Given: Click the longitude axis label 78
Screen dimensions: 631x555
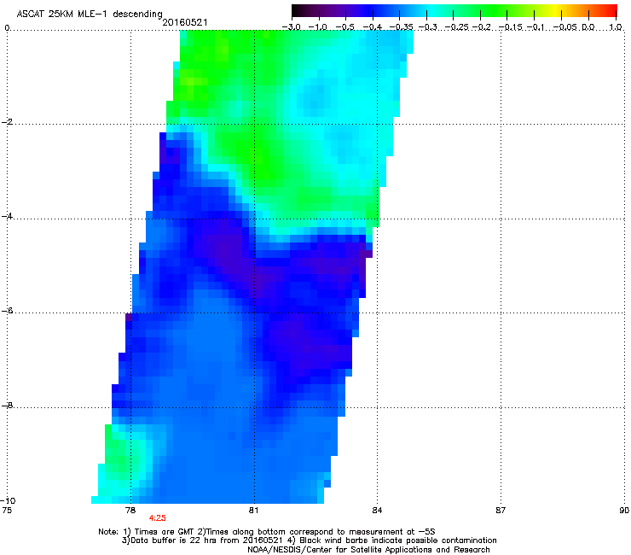Looking at the screenshot, I should pyautogui.click(x=130, y=511).
